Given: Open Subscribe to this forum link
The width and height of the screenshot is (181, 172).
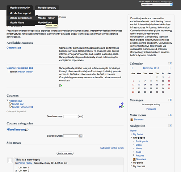Looking at the screenshot, I should coord(112,148).
